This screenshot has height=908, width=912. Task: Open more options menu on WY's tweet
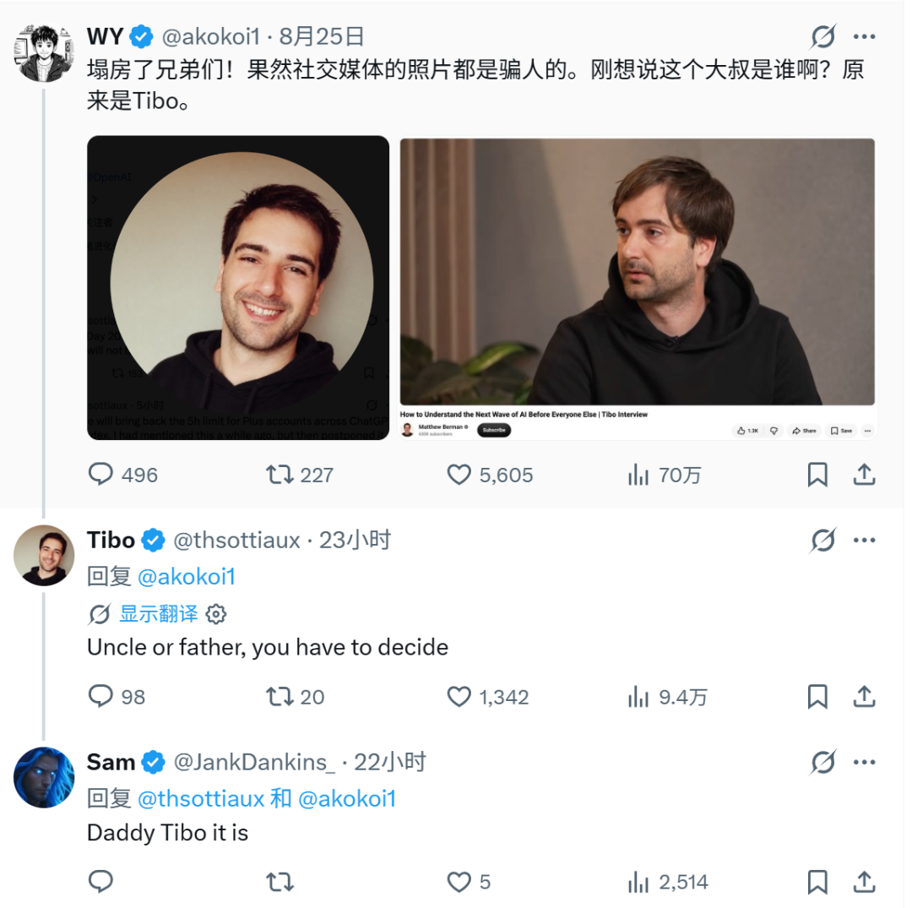[865, 36]
